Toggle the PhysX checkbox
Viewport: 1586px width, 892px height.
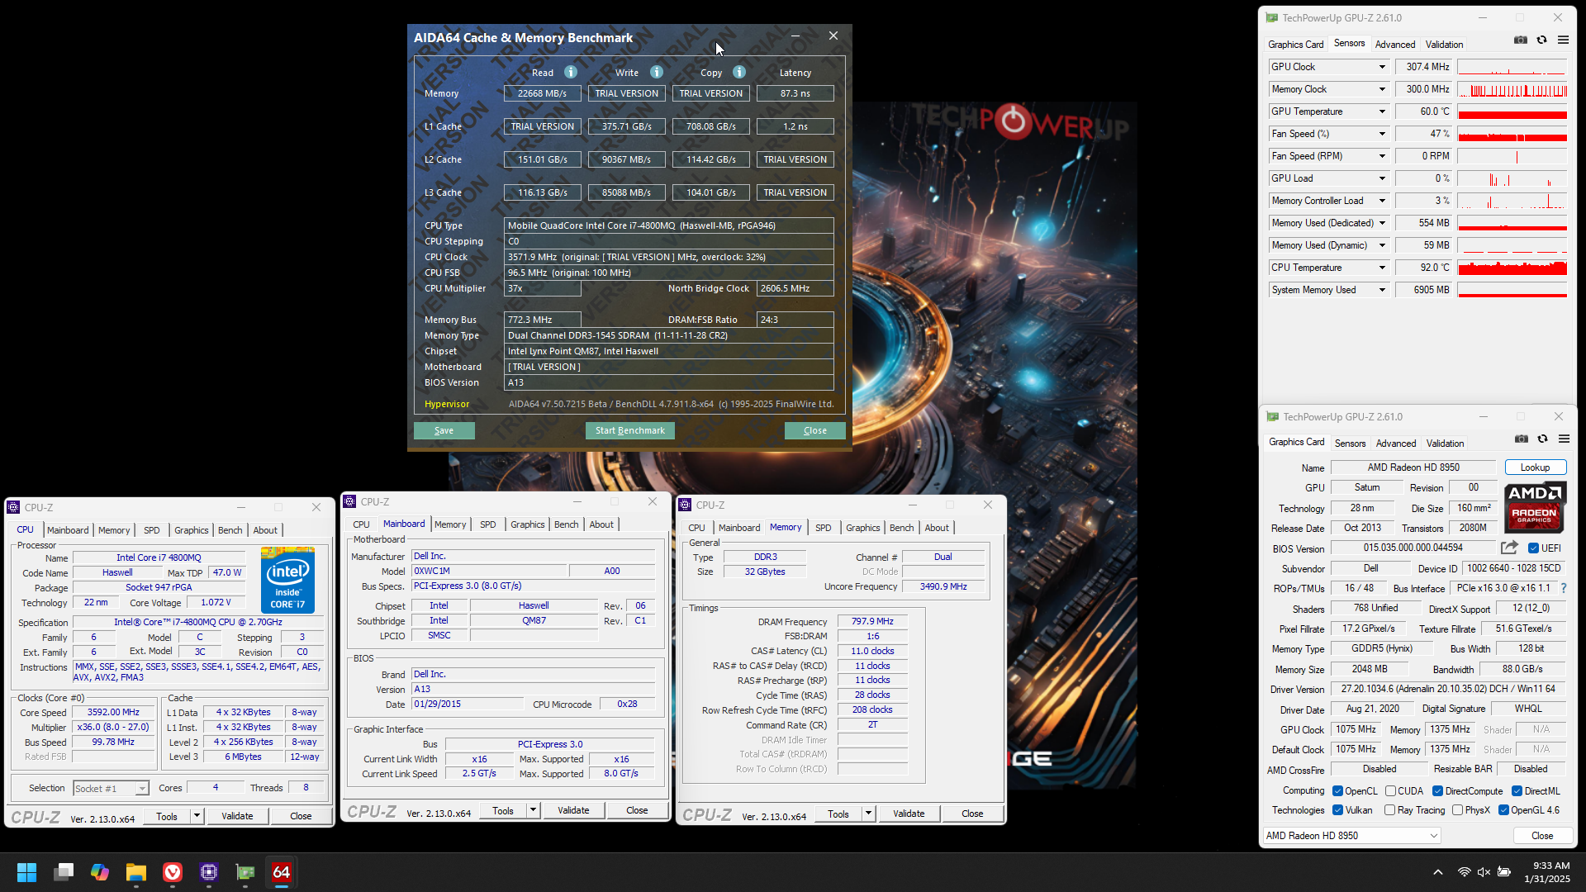(1457, 810)
